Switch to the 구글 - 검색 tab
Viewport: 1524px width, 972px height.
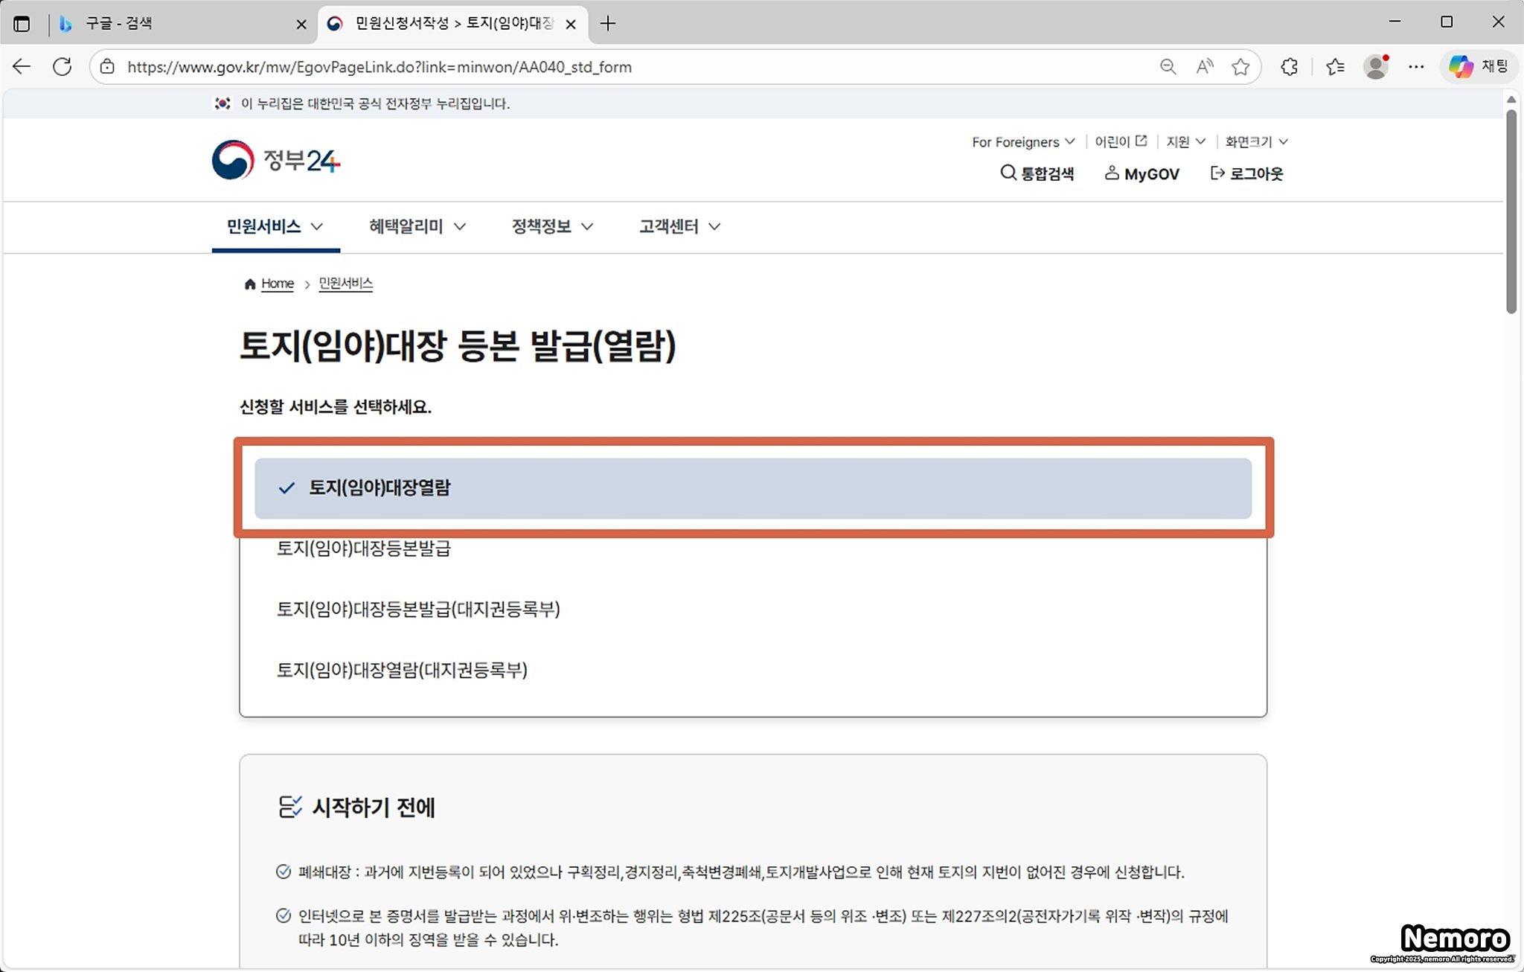click(119, 24)
